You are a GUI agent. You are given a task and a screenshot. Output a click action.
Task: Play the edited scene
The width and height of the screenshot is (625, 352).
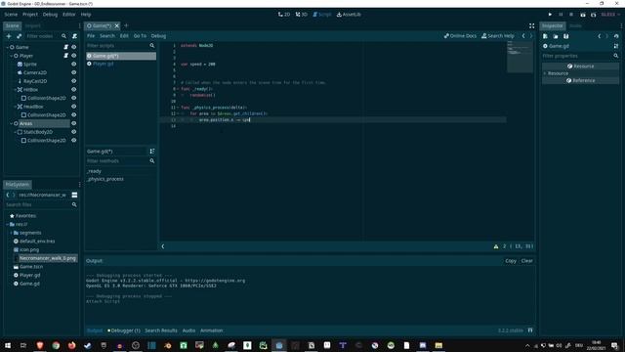(583, 15)
